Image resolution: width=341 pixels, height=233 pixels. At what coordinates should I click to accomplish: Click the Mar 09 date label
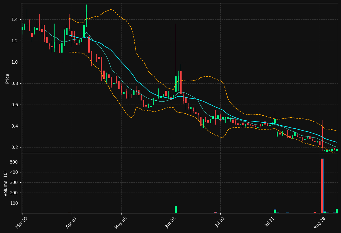(22, 222)
